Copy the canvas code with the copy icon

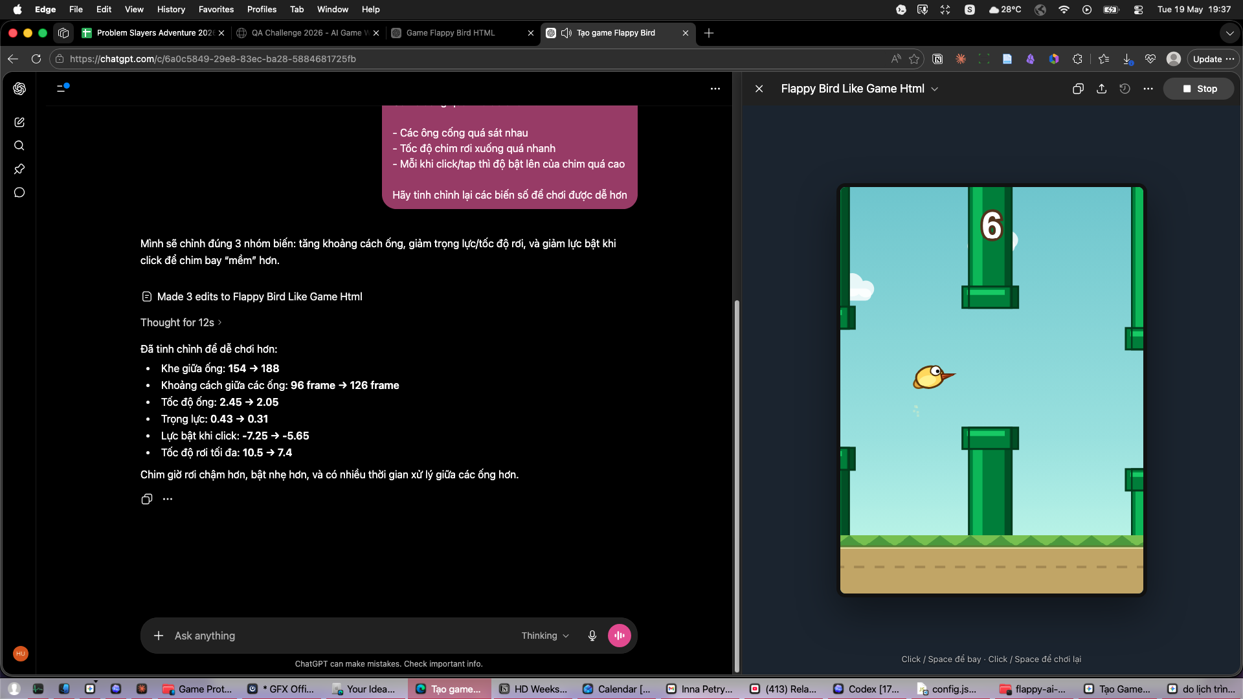coord(1078,89)
